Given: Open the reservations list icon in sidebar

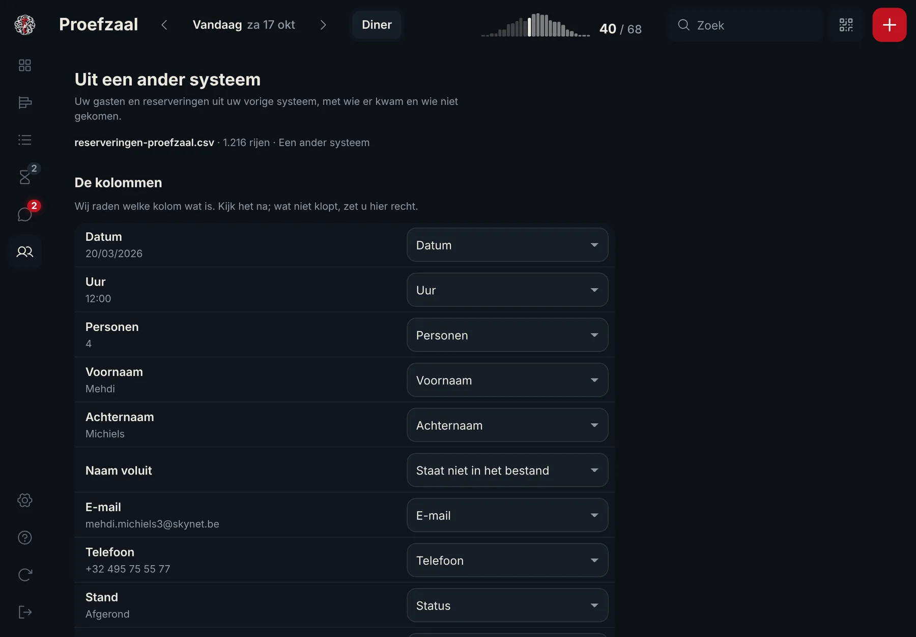Looking at the screenshot, I should pyautogui.click(x=24, y=140).
